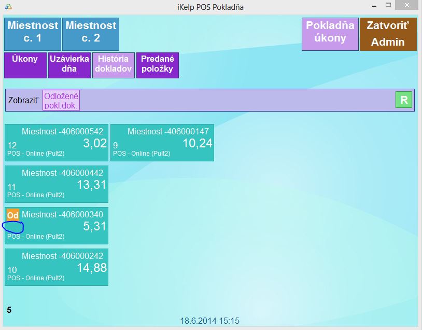This screenshot has width=422, height=330.
Task: Click the Zobraziť label
Action: pos(23,100)
